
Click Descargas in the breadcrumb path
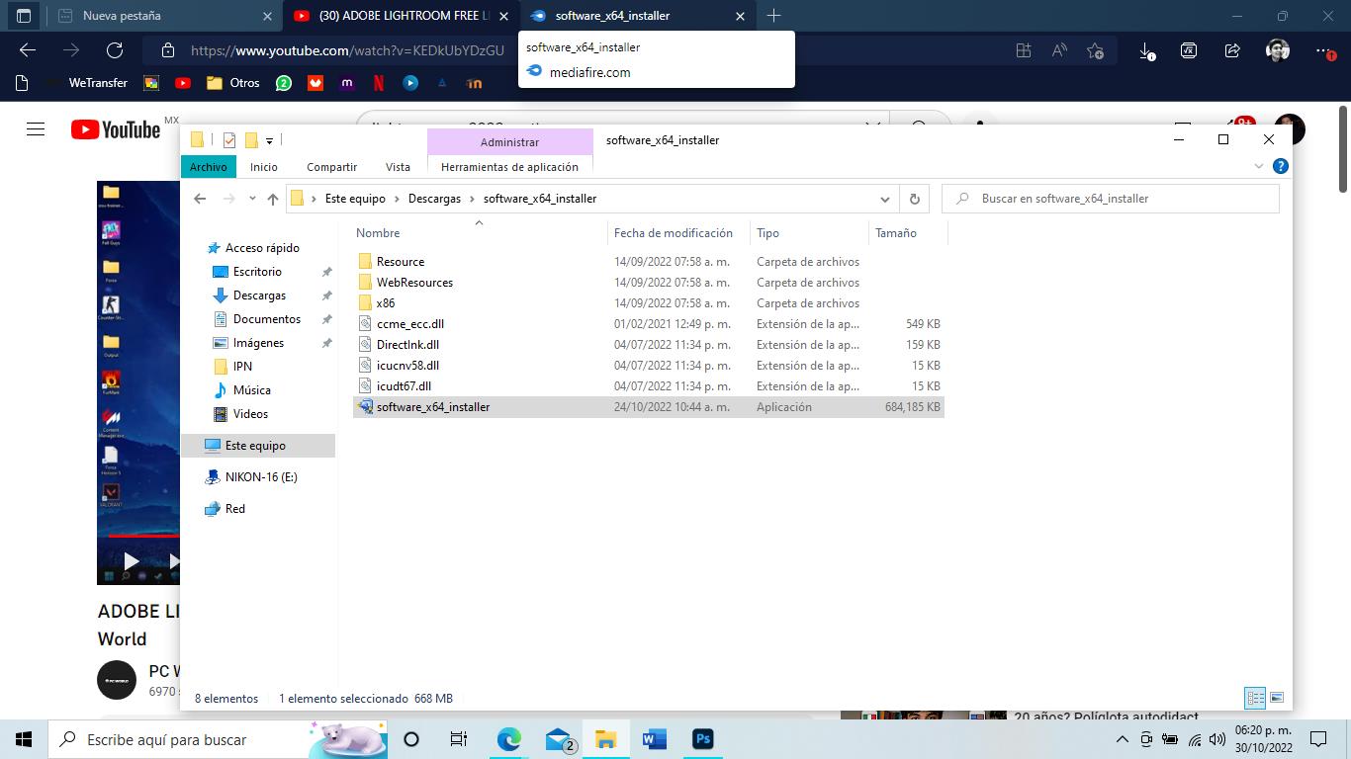434,199
